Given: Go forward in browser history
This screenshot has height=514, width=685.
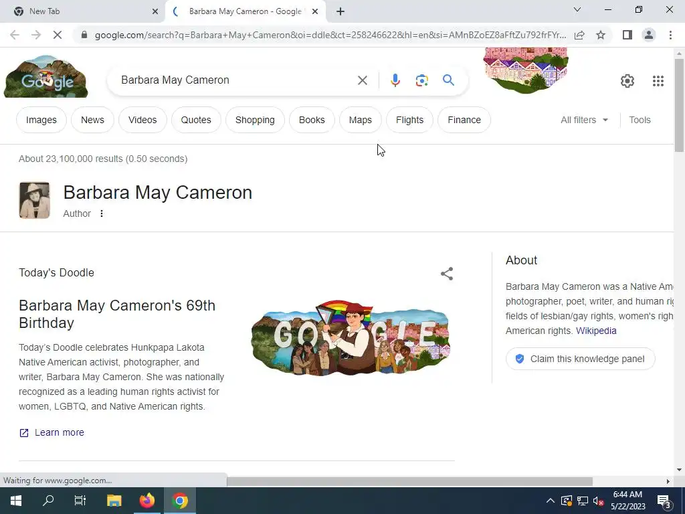Looking at the screenshot, I should click(x=36, y=35).
